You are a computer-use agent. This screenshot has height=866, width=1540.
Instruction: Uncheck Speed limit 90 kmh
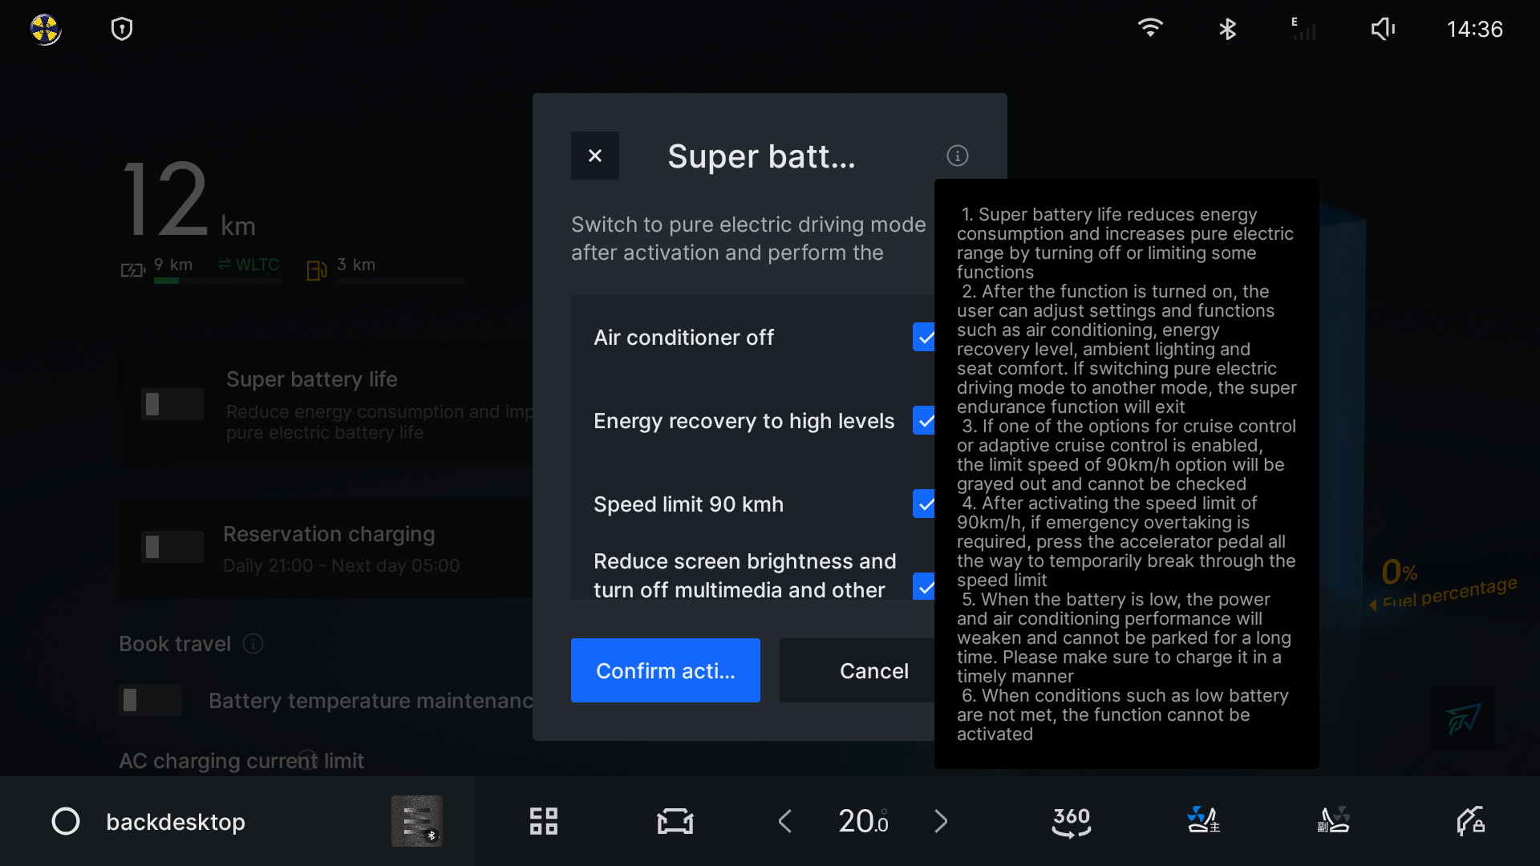tap(924, 504)
